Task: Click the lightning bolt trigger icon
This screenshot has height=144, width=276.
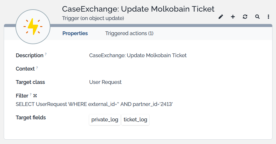Action: [33, 26]
